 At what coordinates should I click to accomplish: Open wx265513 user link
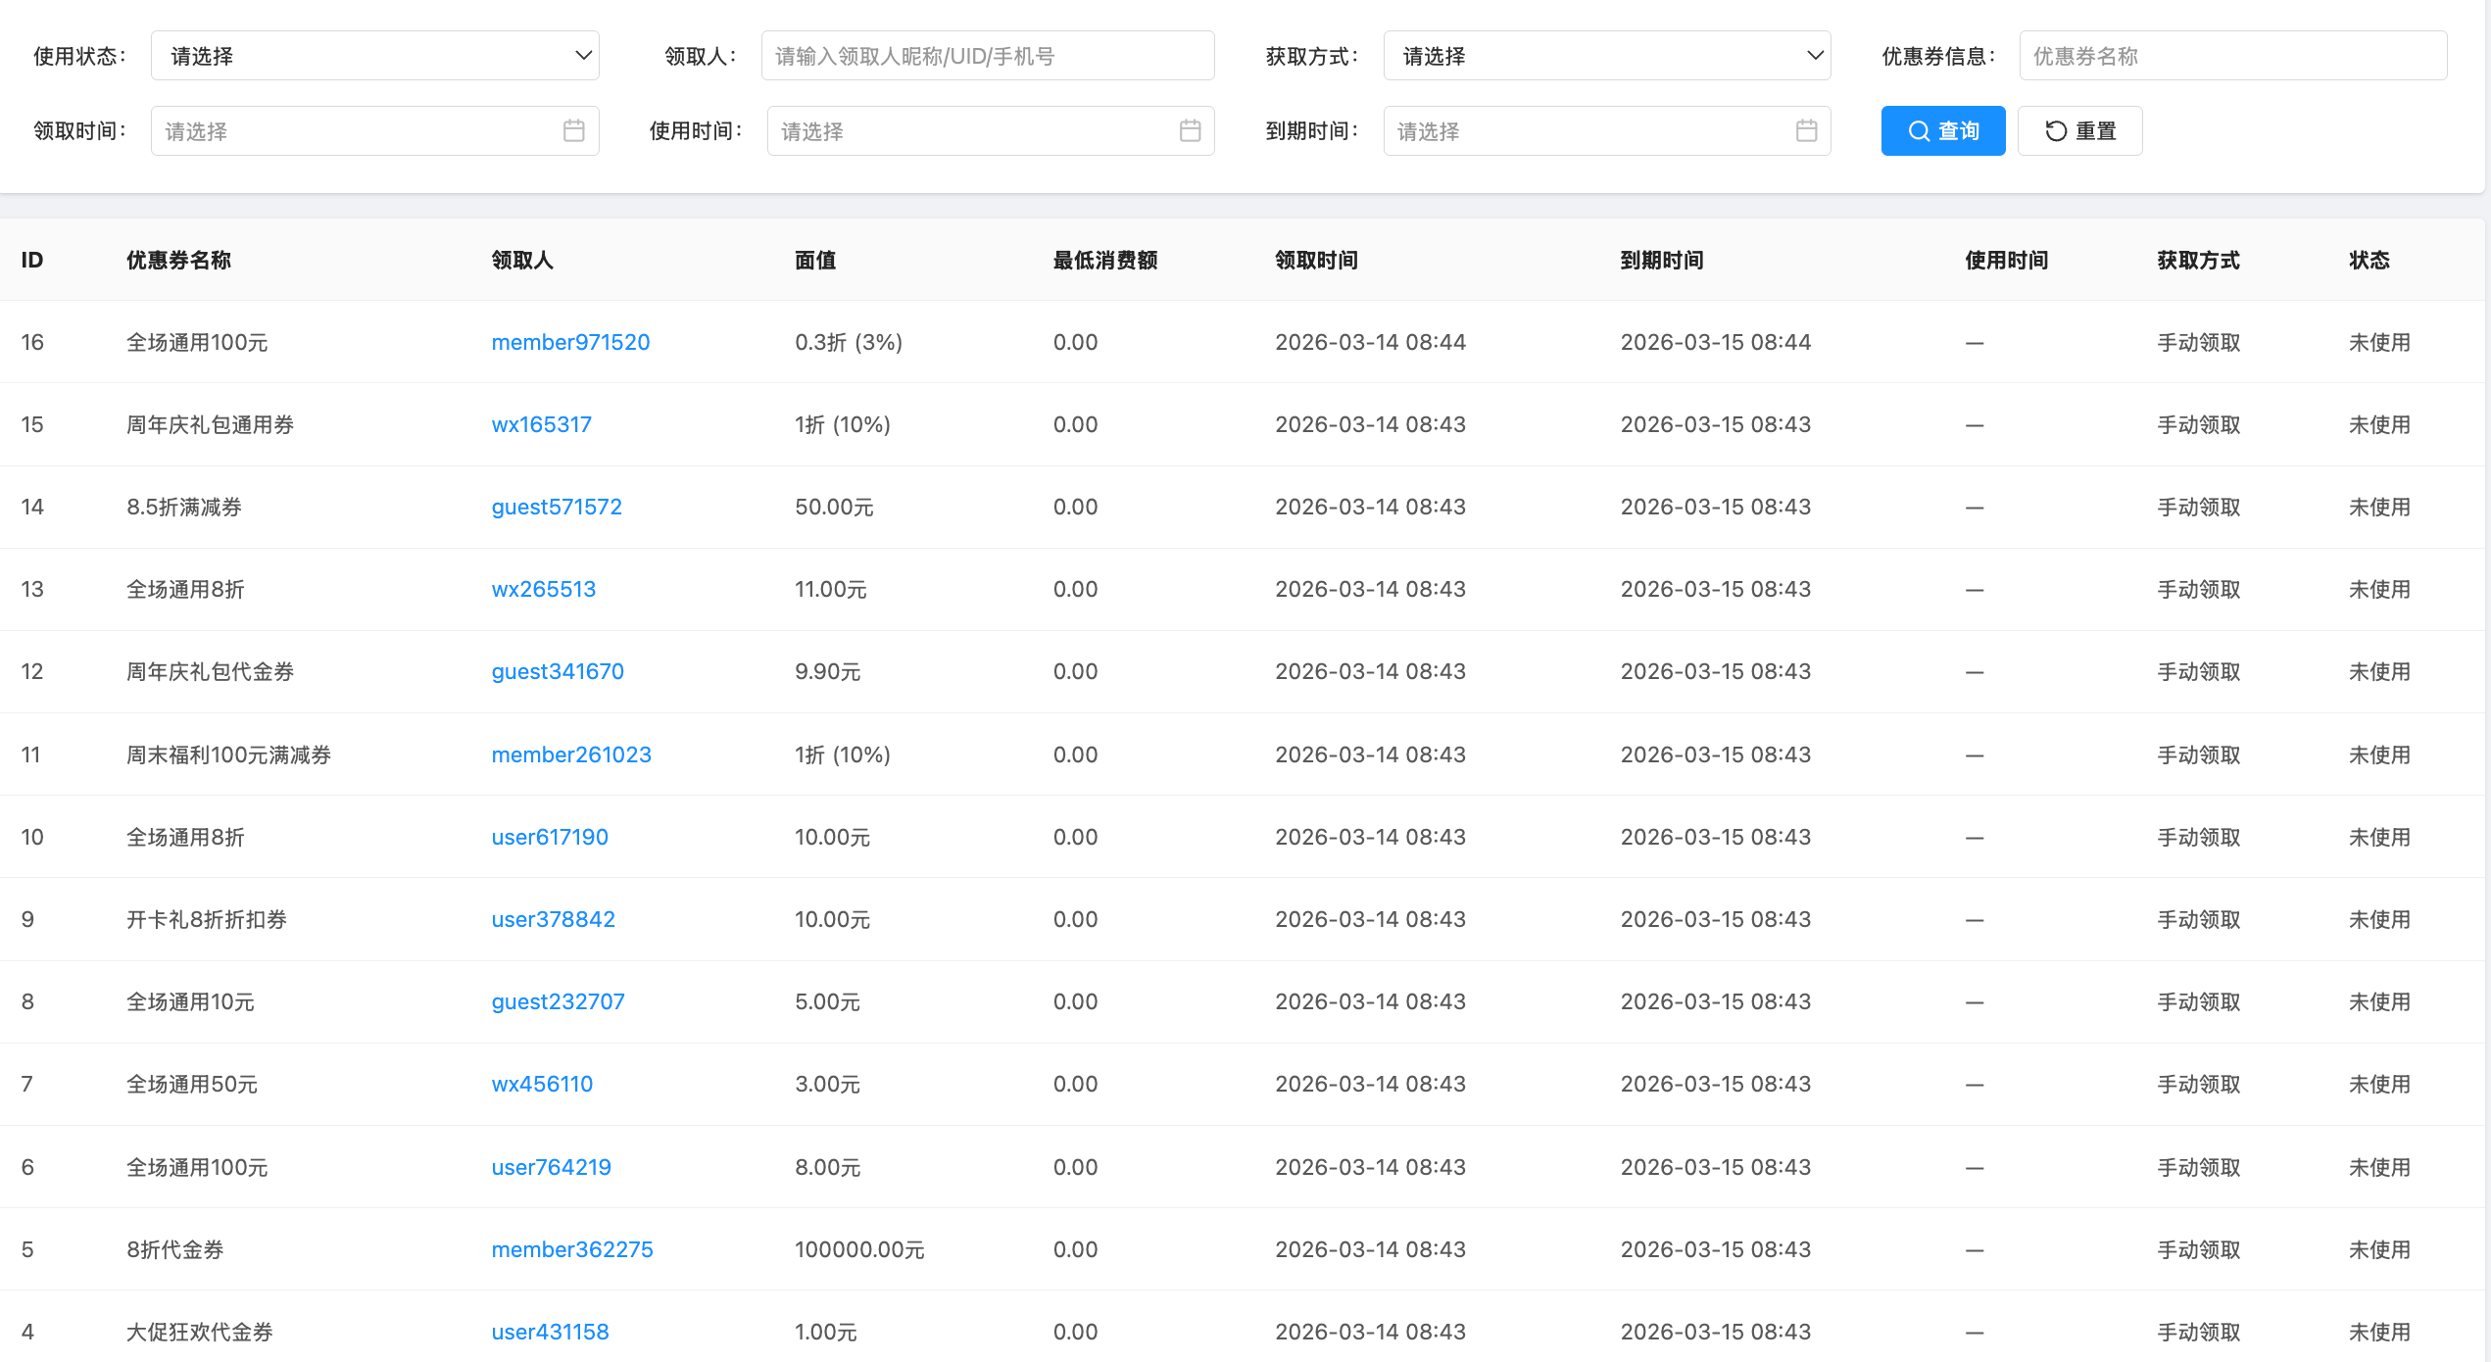pyautogui.click(x=543, y=589)
